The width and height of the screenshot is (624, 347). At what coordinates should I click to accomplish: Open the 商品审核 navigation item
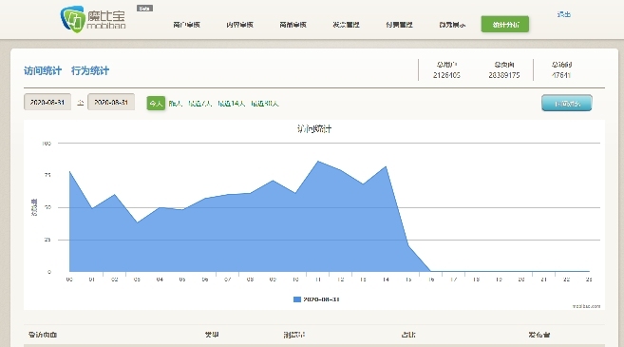[293, 25]
